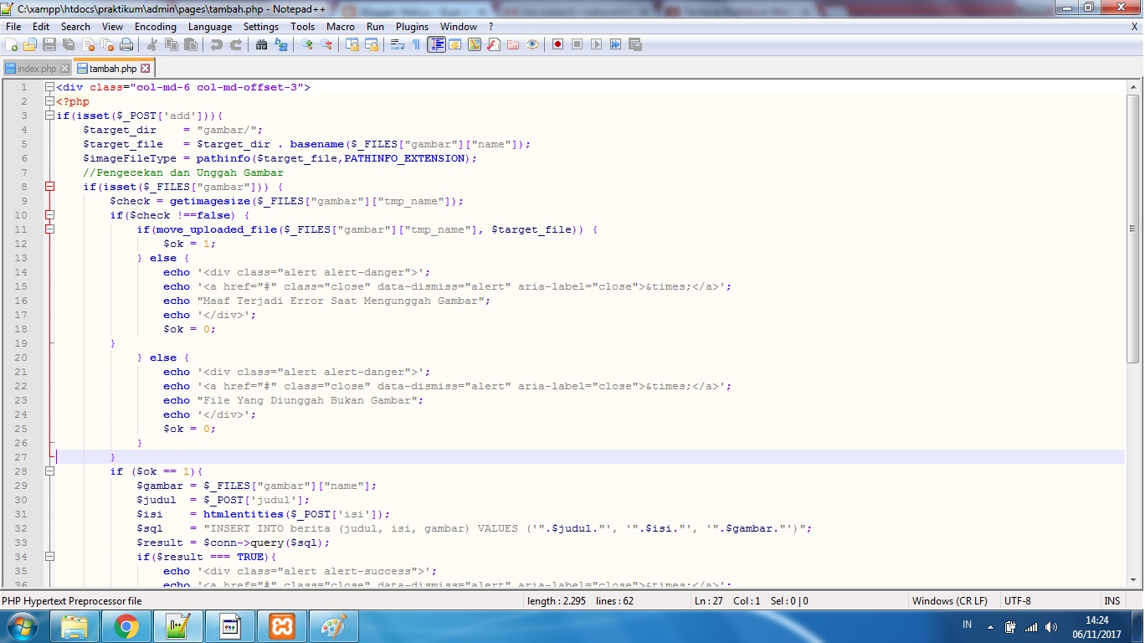Zoom in with the magnifier plus icon
1145x643 pixels.
click(x=306, y=44)
